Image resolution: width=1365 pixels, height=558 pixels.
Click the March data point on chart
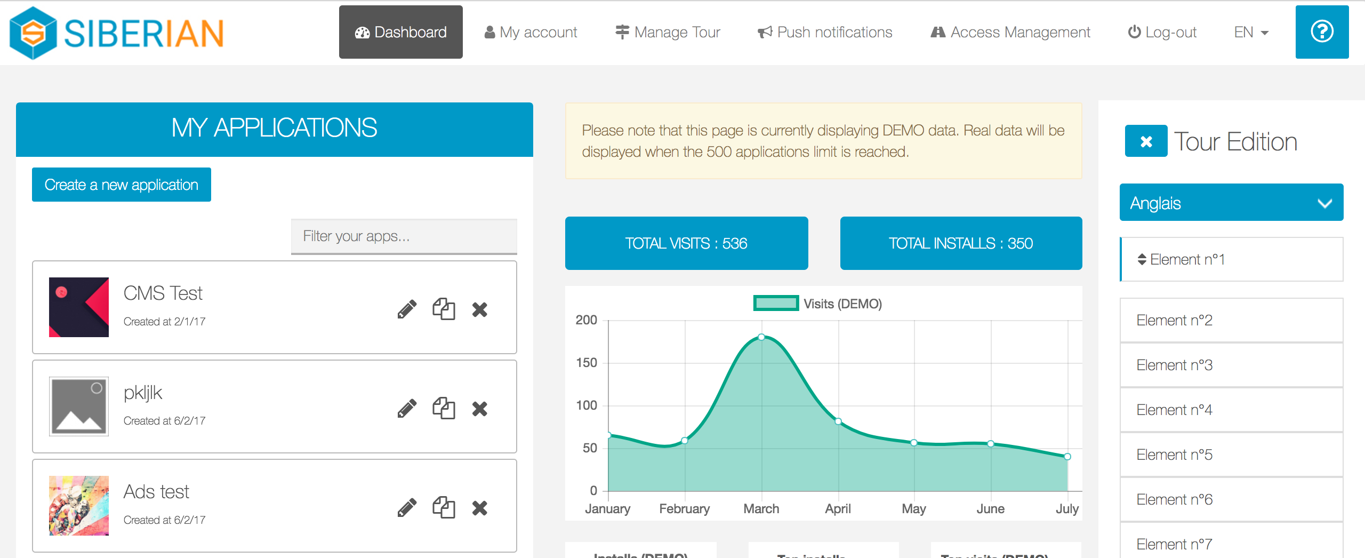(761, 337)
